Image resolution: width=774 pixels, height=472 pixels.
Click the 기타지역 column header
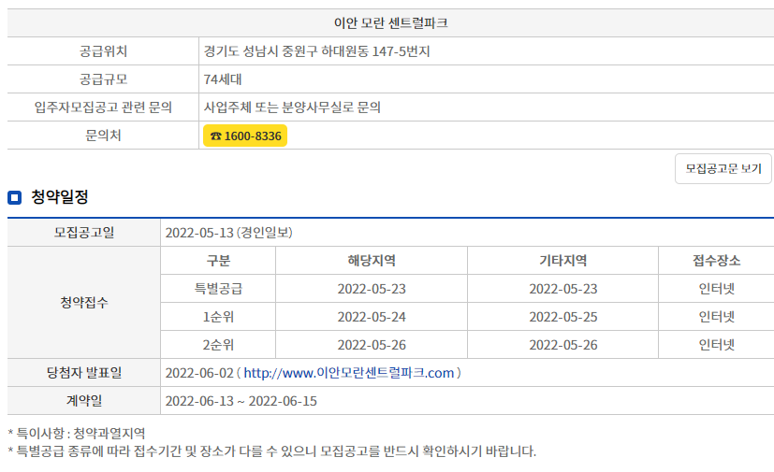coord(563,261)
